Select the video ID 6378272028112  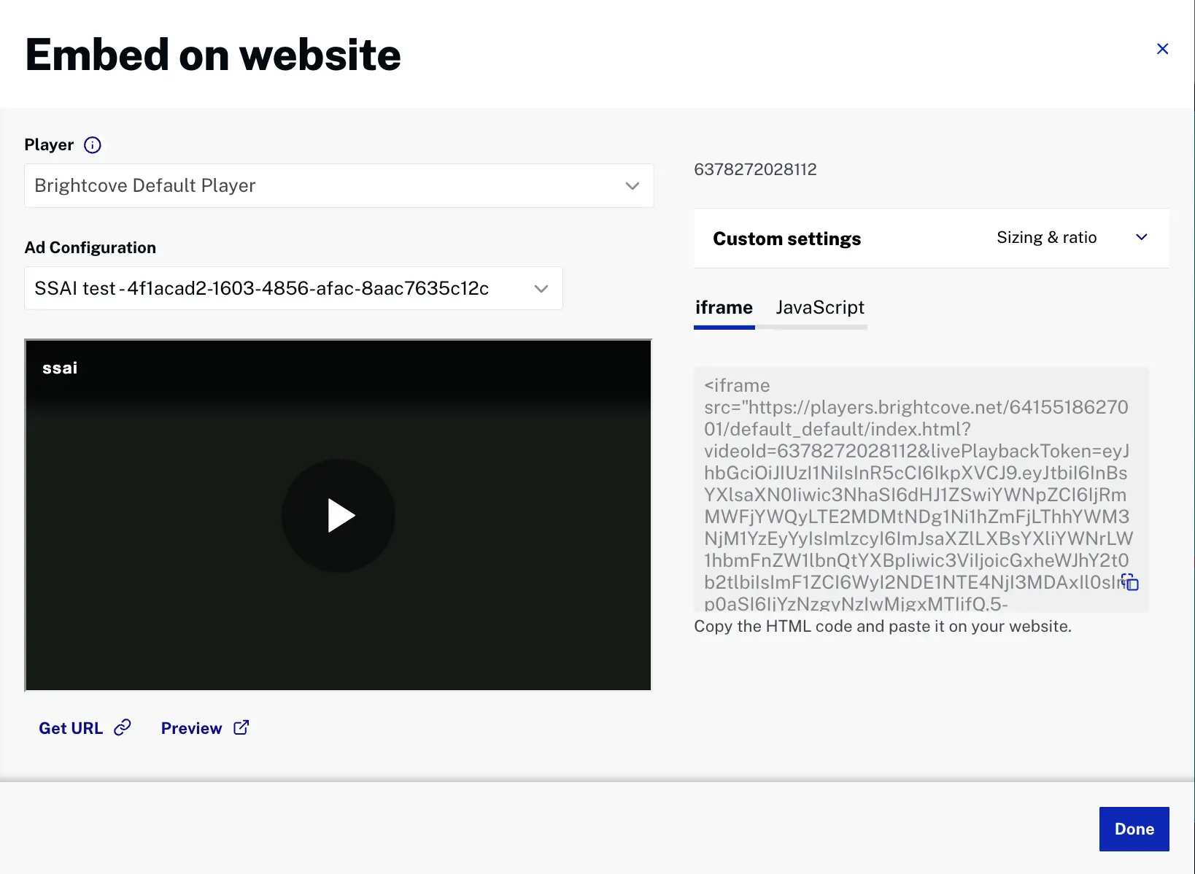tap(755, 169)
